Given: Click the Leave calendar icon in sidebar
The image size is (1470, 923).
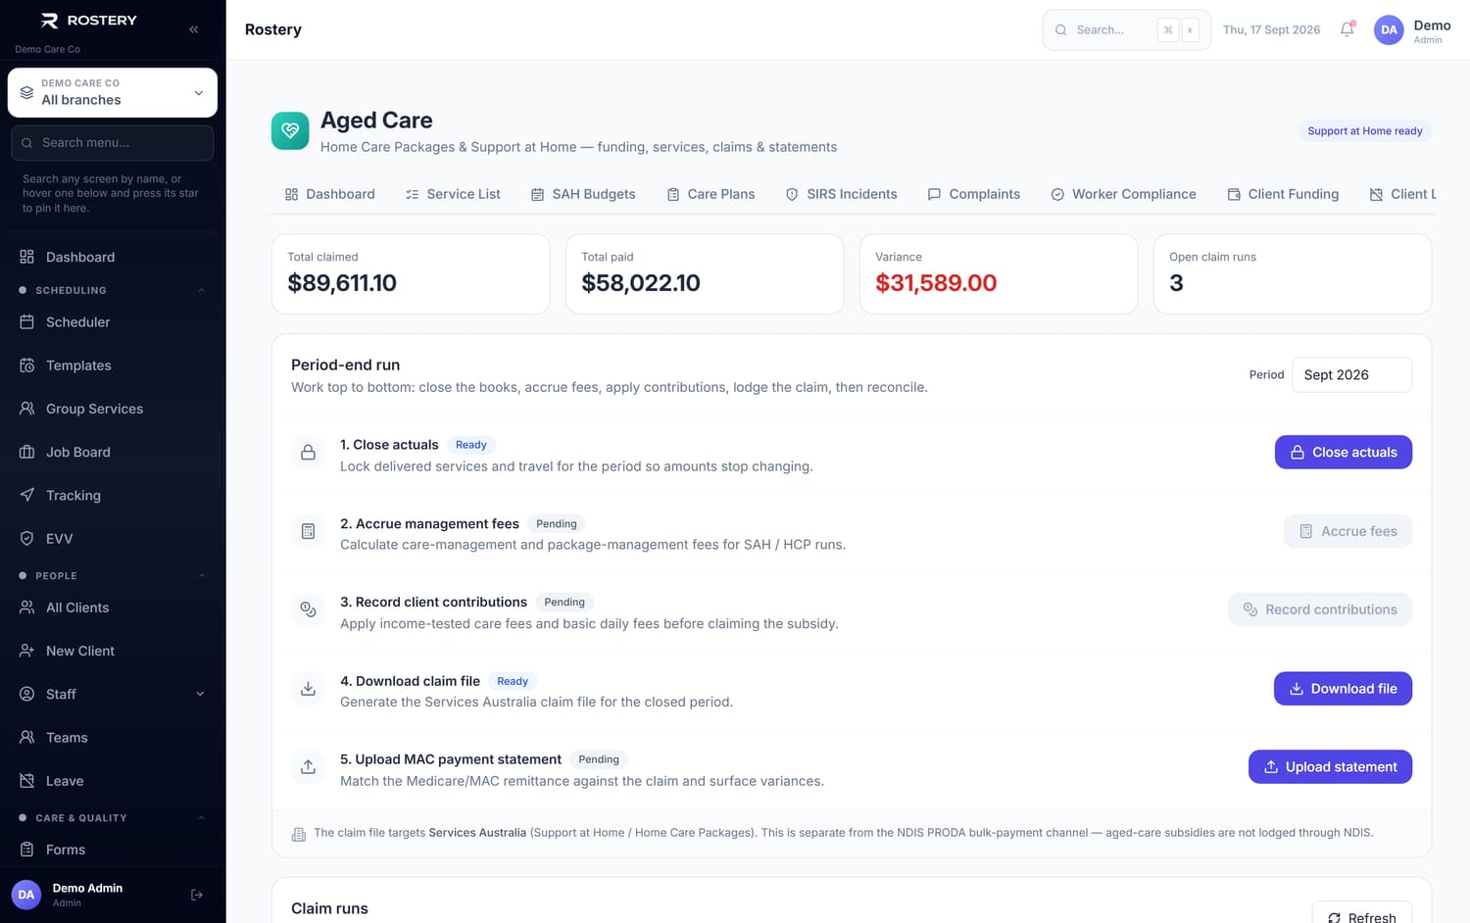Looking at the screenshot, I should [x=27, y=781].
